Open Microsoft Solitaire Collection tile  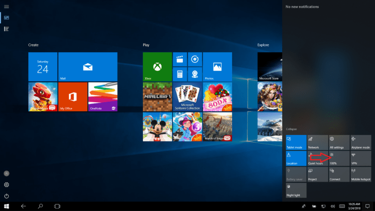[x=187, y=96]
